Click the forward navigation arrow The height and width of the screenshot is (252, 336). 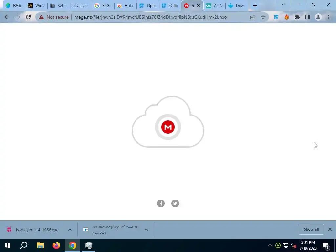[x=18, y=17]
